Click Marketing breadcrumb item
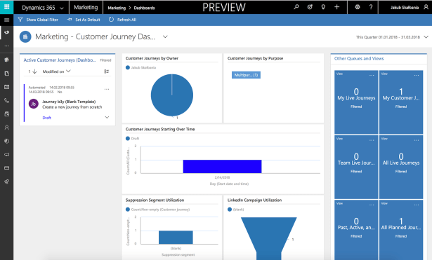432x260 pixels. (117, 8)
